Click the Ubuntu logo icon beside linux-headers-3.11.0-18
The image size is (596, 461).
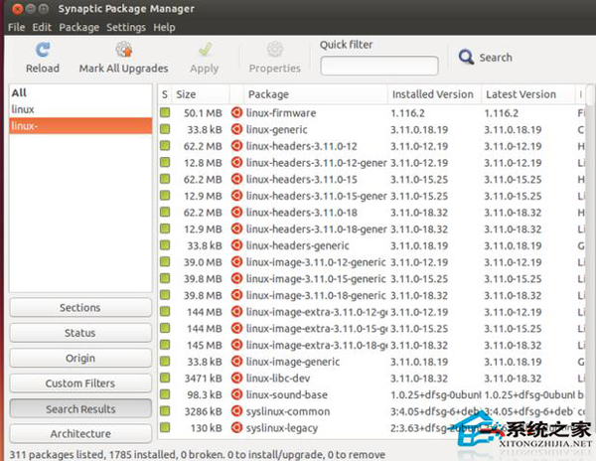(236, 212)
